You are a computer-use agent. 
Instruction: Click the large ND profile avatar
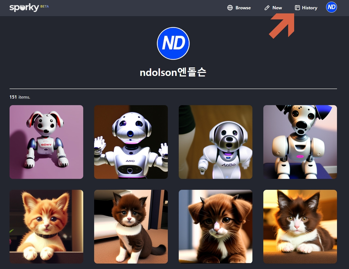[173, 43]
